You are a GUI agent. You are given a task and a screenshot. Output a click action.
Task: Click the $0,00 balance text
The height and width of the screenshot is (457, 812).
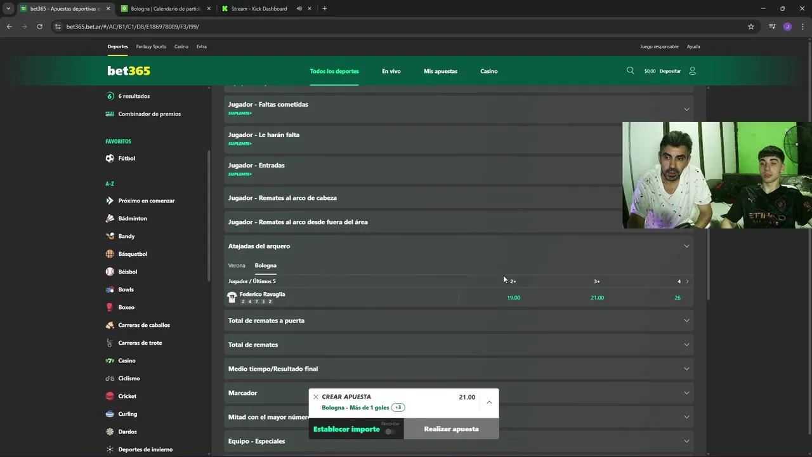point(650,71)
